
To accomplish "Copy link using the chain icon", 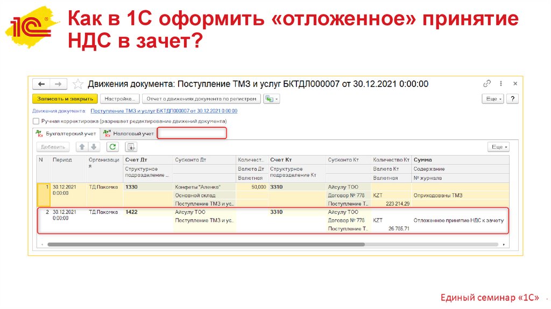I will point(487,84).
